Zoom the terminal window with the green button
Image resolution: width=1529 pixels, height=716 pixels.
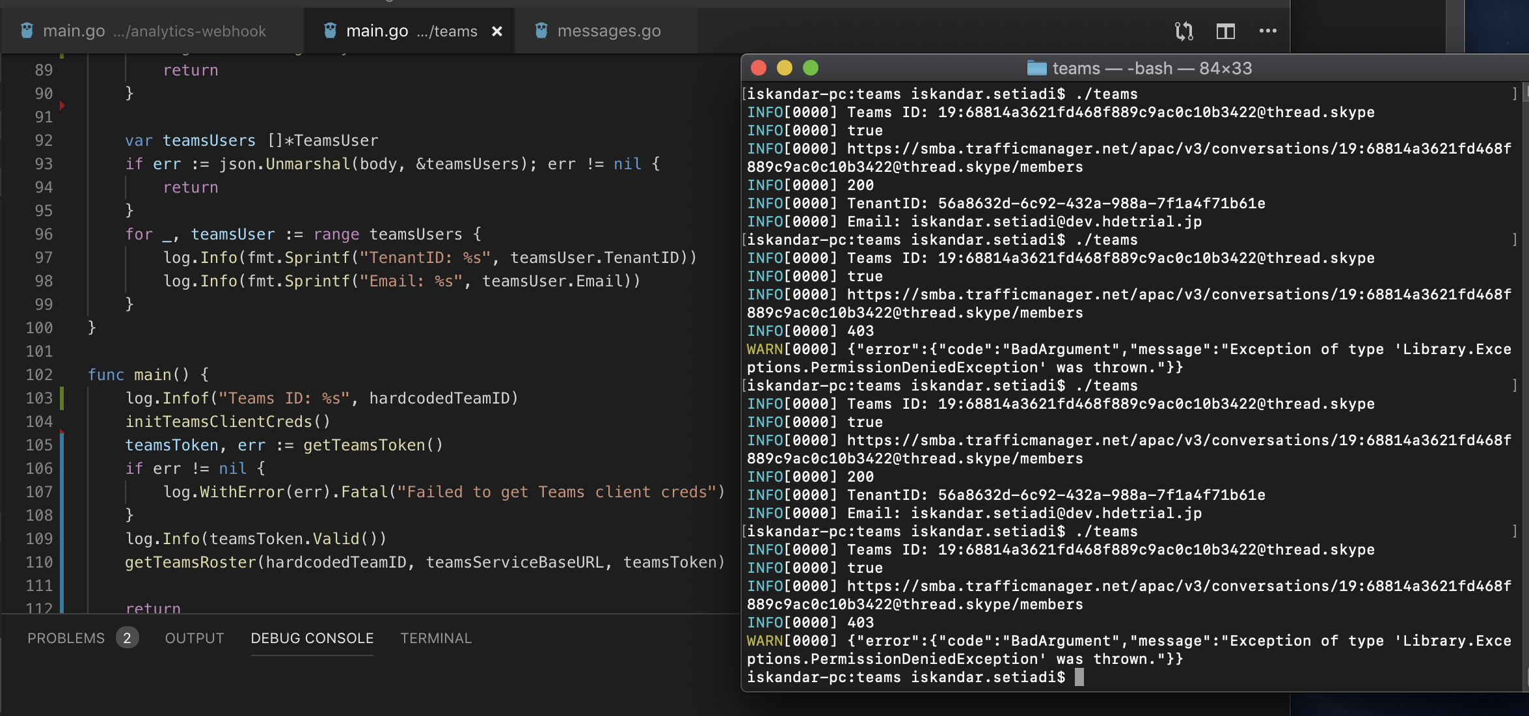[x=810, y=68]
